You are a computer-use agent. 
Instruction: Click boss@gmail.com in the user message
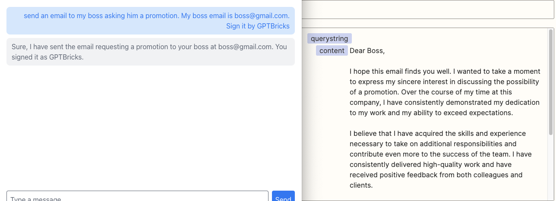click(x=261, y=16)
